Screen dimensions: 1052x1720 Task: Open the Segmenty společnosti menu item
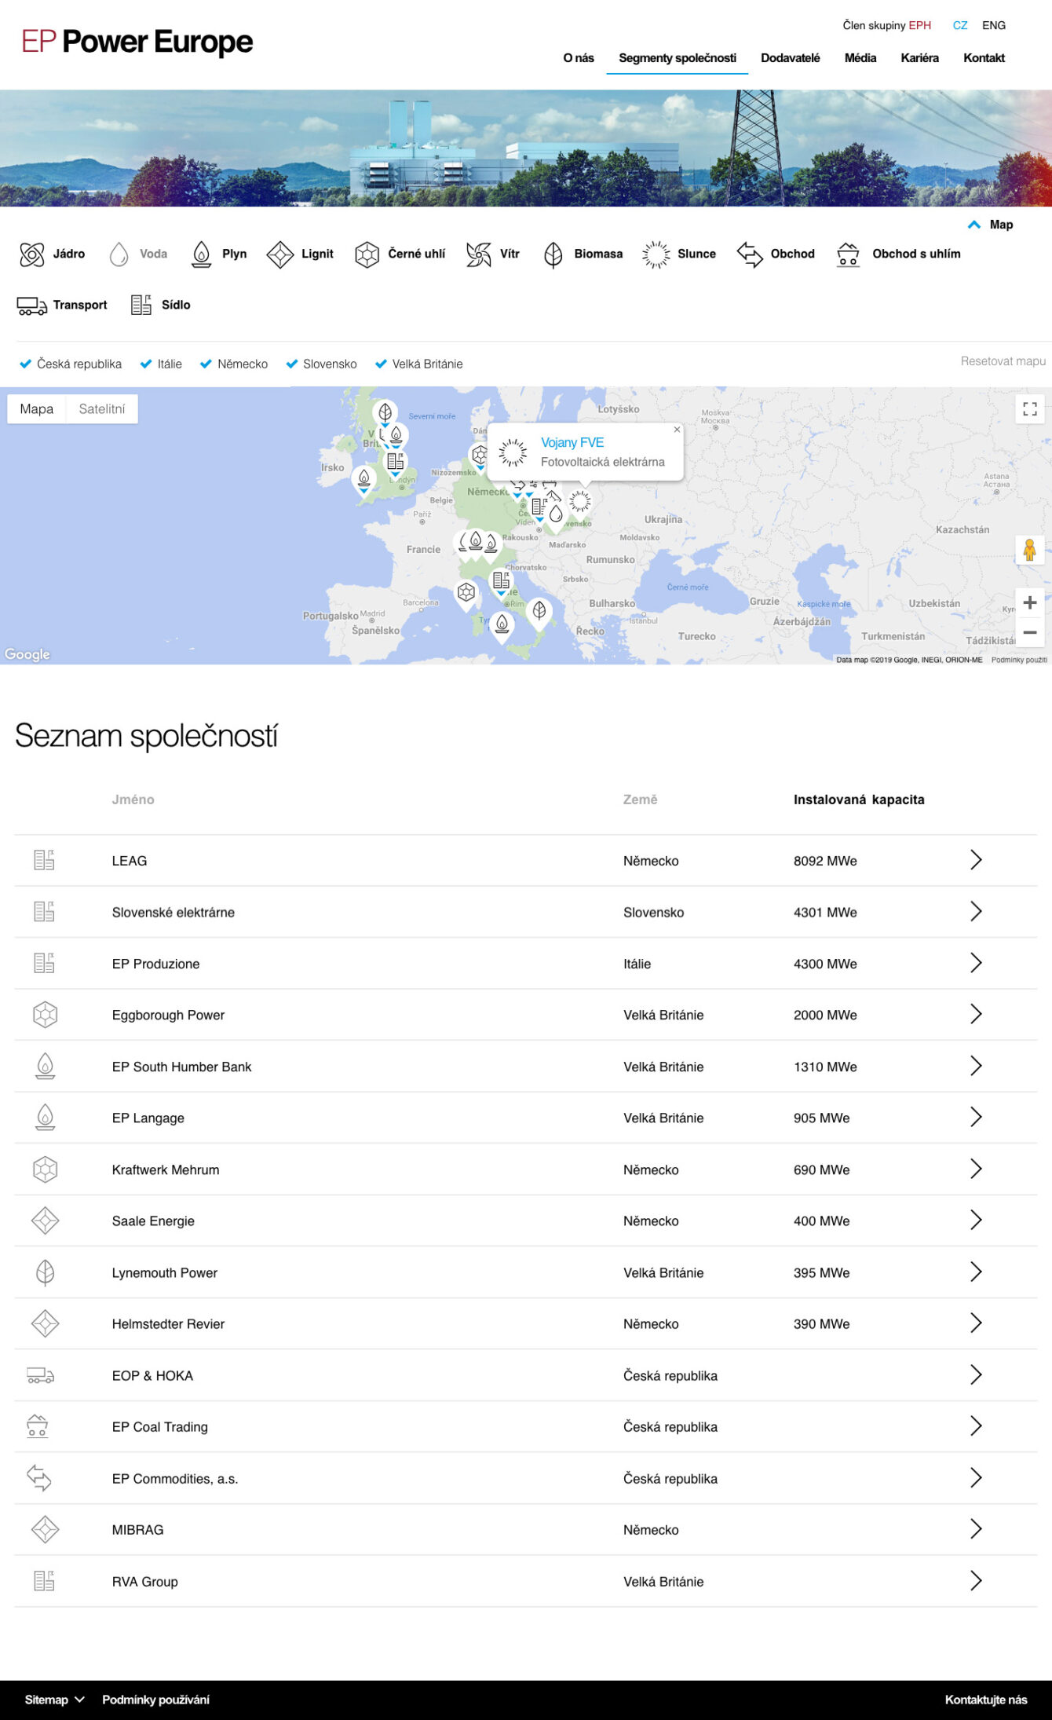tap(678, 58)
